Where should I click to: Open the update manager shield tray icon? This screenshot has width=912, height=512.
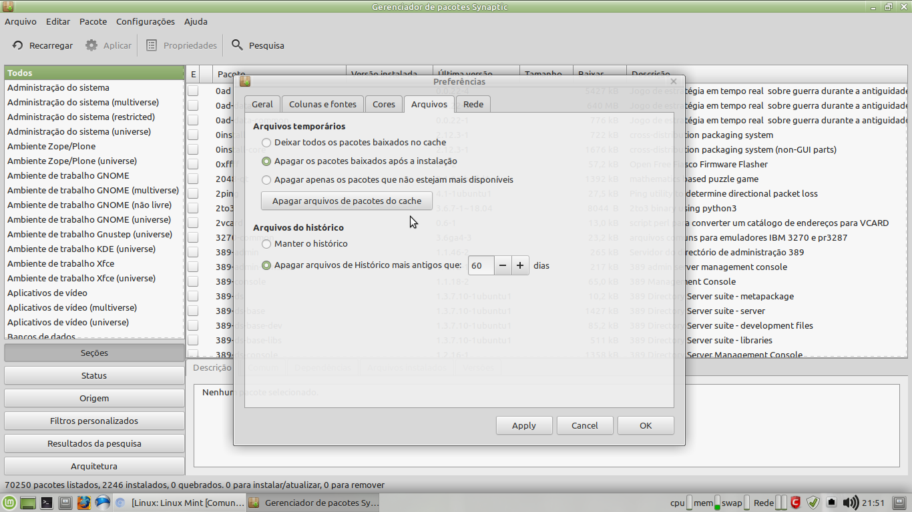coord(813,503)
